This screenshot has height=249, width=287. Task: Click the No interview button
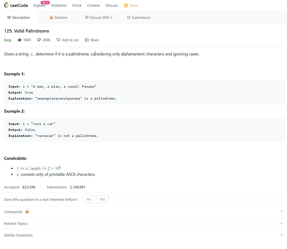pos(103,199)
